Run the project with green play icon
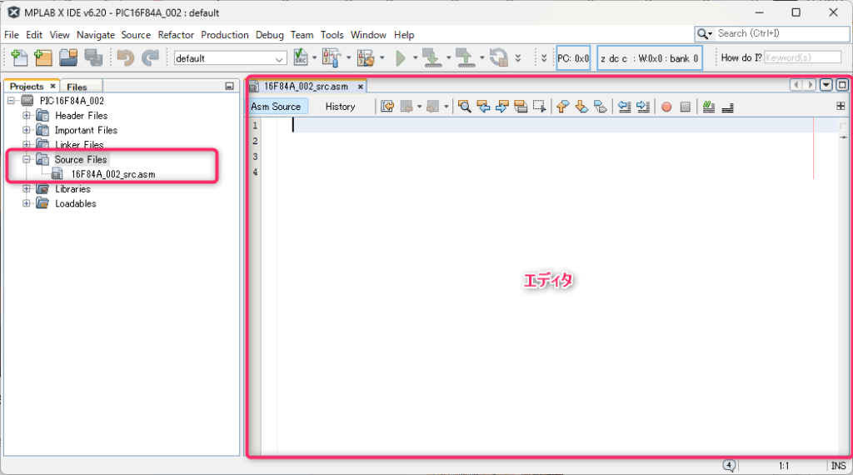Screen dimensions: 853x475 (401, 57)
